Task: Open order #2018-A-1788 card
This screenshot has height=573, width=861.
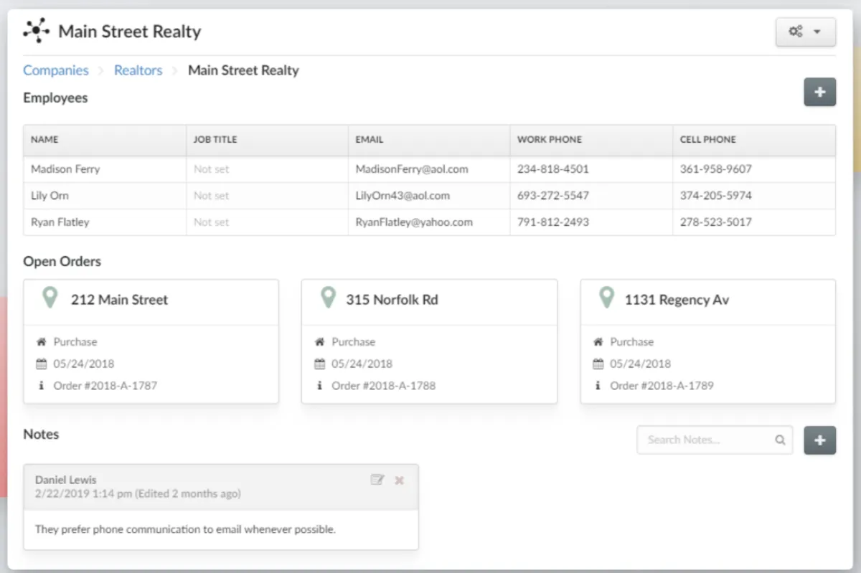Action: tap(429, 341)
